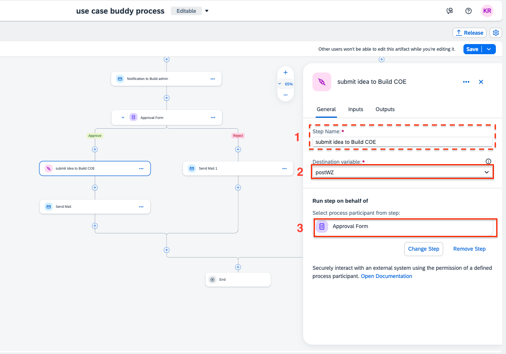Click the Change Step button

[424, 249]
